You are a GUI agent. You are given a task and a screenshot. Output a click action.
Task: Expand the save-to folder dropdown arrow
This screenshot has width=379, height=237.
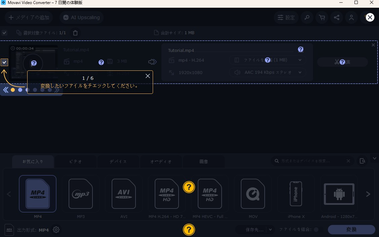click(x=270, y=230)
